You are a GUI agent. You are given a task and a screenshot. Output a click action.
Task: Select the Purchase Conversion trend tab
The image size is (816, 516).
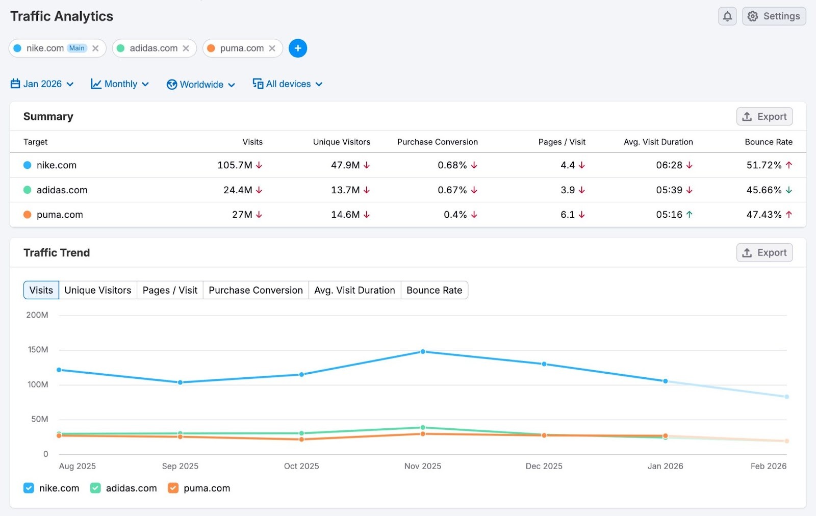tap(256, 290)
